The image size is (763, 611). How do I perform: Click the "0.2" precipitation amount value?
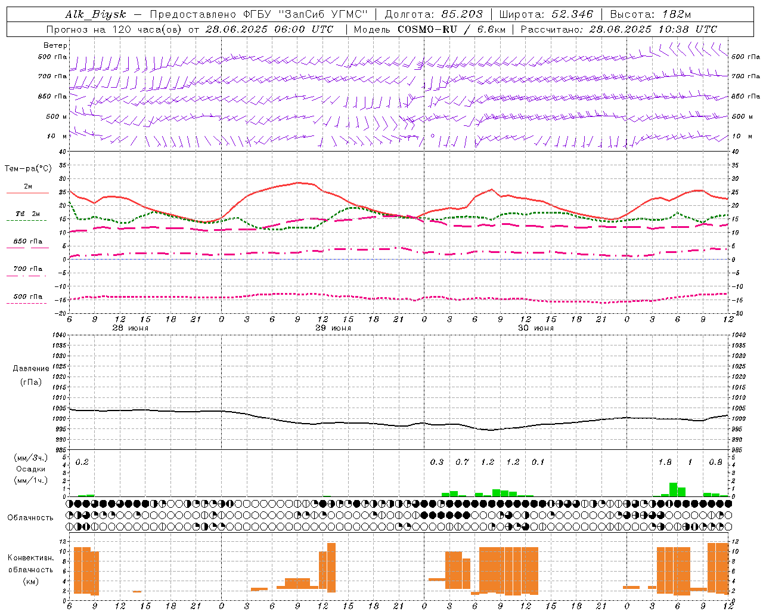click(82, 462)
